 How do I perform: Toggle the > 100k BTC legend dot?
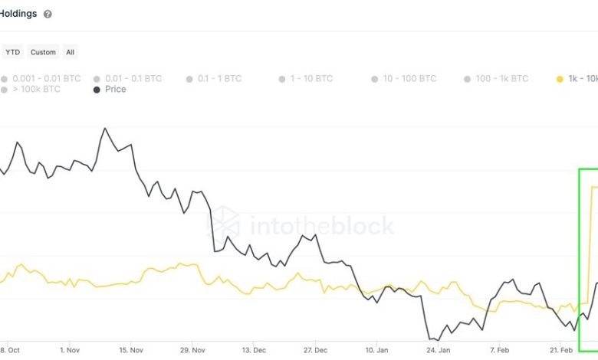pyautogui.click(x=5, y=90)
